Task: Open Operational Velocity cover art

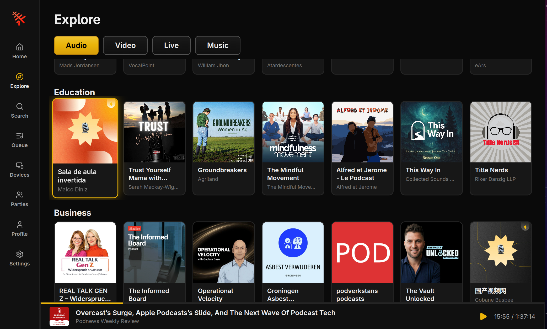Action: pyautogui.click(x=224, y=253)
